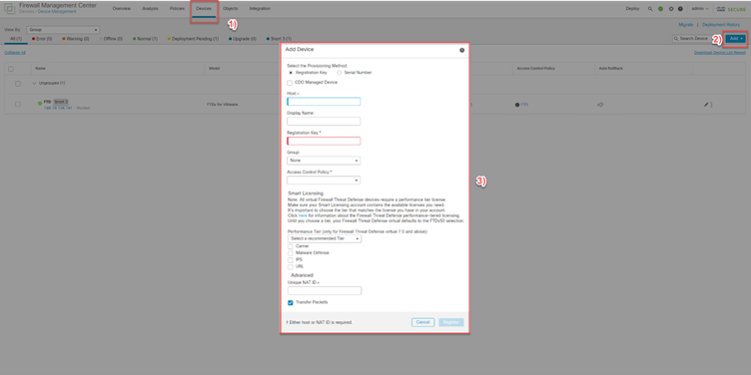Switch to the Snort 3 (1) filter tab

click(x=279, y=39)
